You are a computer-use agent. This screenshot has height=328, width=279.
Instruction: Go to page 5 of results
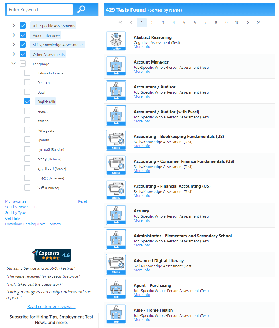(x=184, y=23)
